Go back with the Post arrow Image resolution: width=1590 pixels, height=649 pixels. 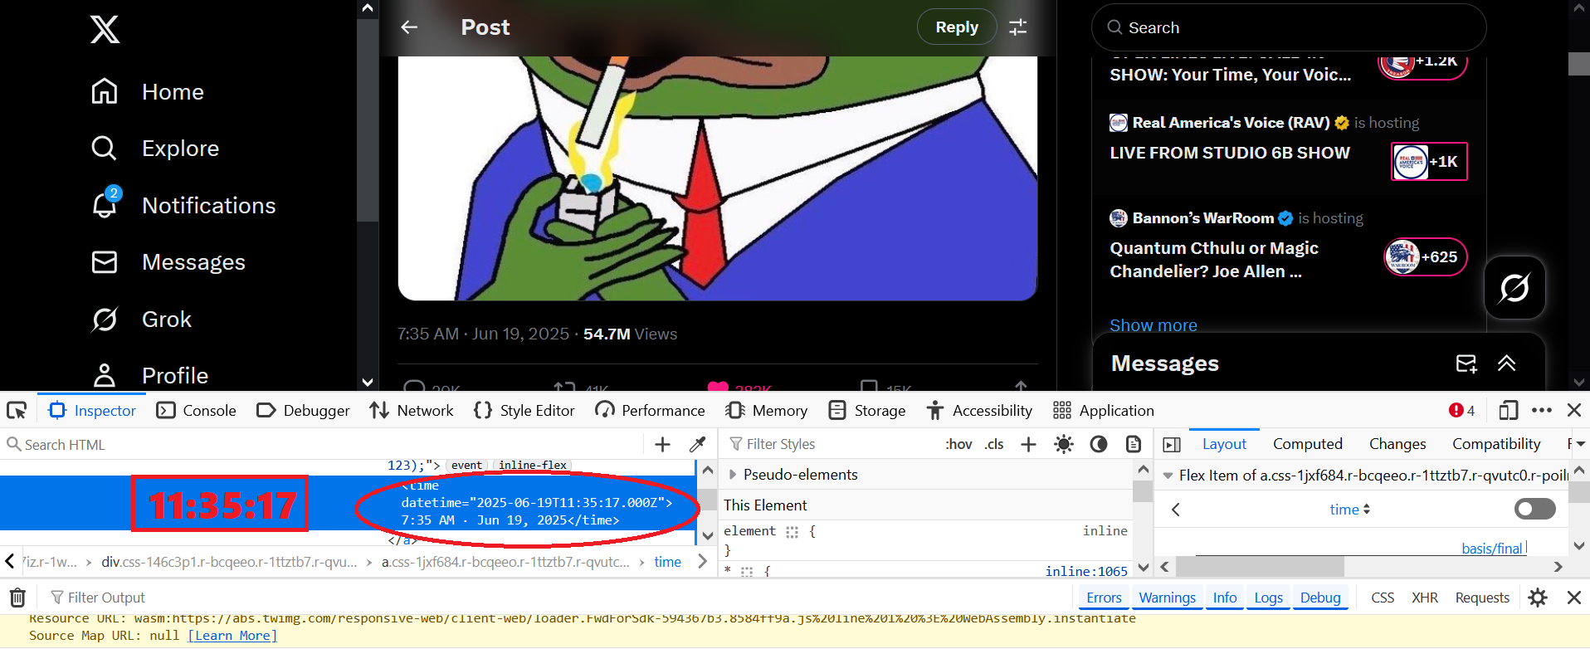point(409,27)
